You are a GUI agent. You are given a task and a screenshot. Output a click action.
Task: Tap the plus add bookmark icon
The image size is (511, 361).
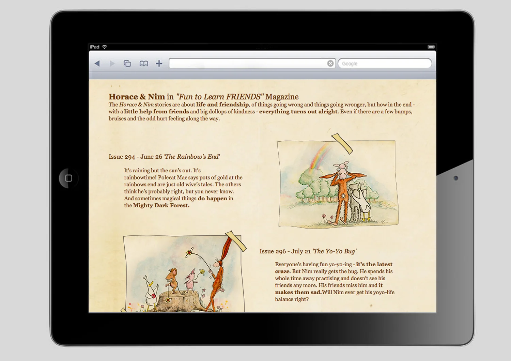[159, 63]
